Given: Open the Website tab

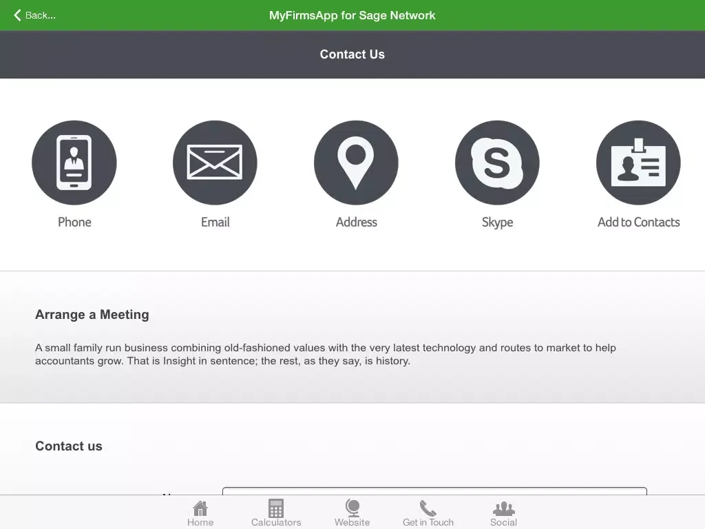Looking at the screenshot, I should click(352, 513).
